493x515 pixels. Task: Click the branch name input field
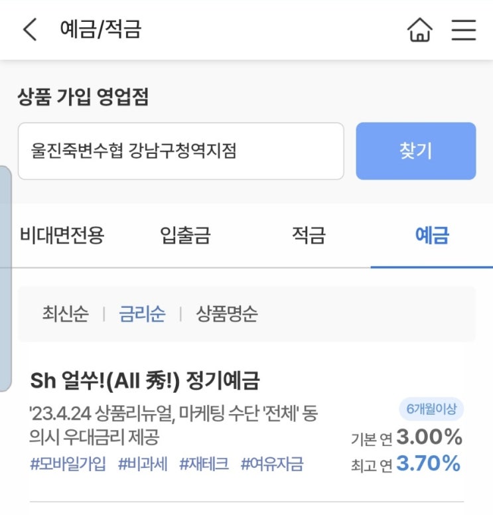pyautogui.click(x=180, y=151)
